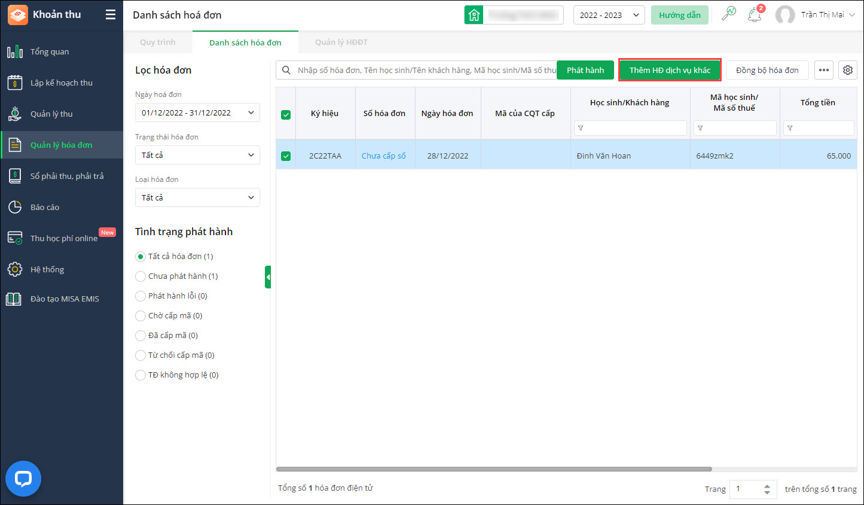Click the Sổ phải thu, phải trả ledger icon
The image size is (864, 505).
(x=15, y=176)
